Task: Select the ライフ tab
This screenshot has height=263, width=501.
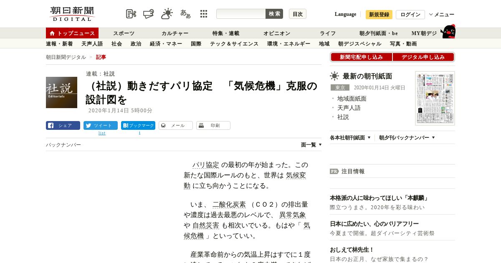Action: pyautogui.click(x=328, y=33)
